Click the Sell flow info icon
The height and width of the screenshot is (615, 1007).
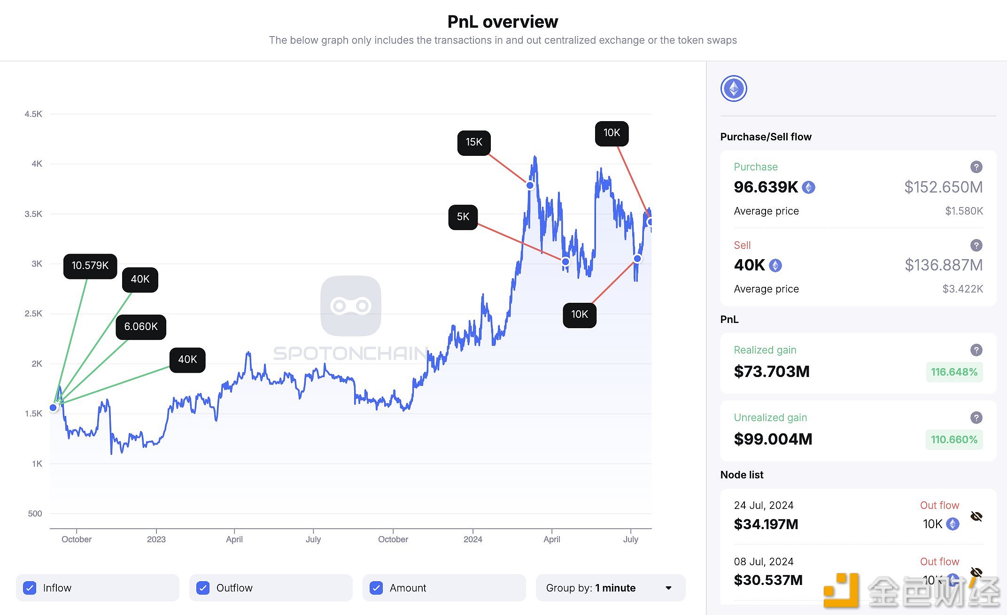tap(976, 245)
